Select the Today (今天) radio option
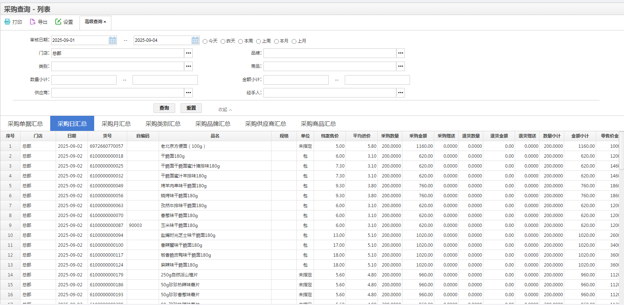 205,41
